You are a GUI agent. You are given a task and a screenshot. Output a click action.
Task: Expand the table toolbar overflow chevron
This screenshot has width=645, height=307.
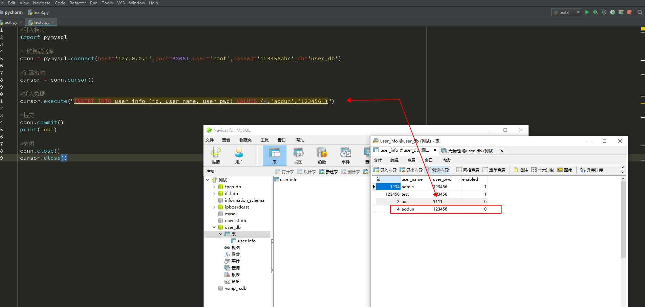point(623,170)
